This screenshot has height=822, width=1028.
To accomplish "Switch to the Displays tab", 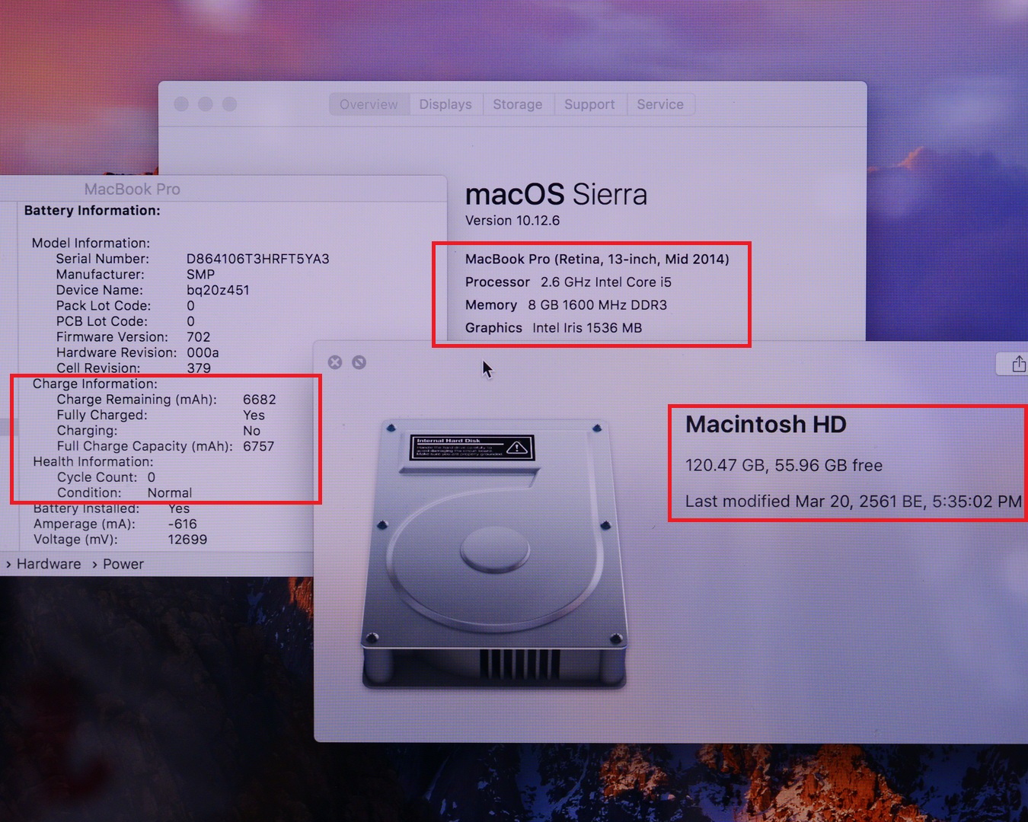I will (x=445, y=104).
